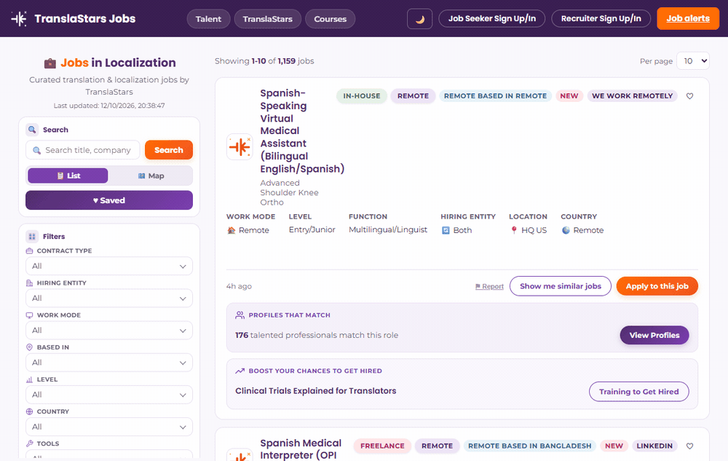Click Recruiter Sign Up/In
Image resolution: width=728 pixels, height=461 pixels.
tap(601, 18)
